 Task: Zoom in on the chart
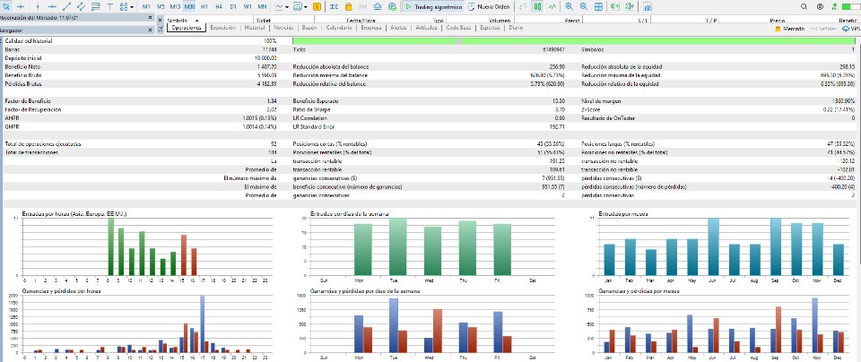coord(569,6)
